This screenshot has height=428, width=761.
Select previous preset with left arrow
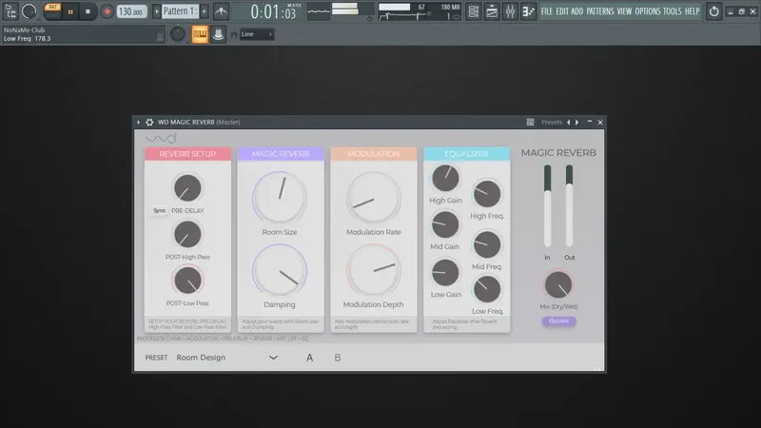[x=568, y=123]
